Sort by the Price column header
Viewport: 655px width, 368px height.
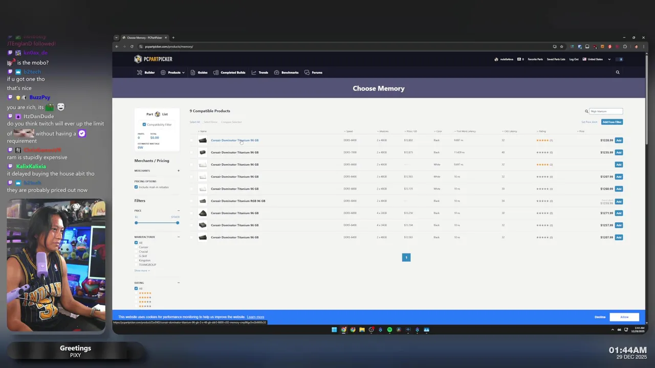[581, 131]
